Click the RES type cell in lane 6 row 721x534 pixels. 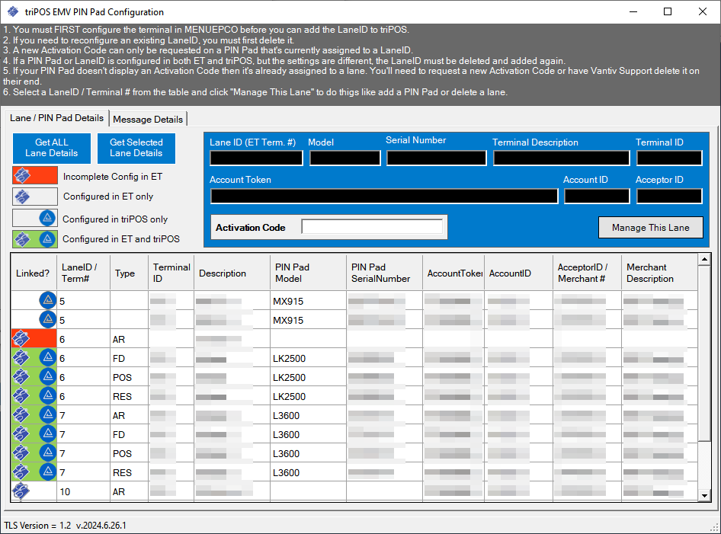tap(130, 396)
